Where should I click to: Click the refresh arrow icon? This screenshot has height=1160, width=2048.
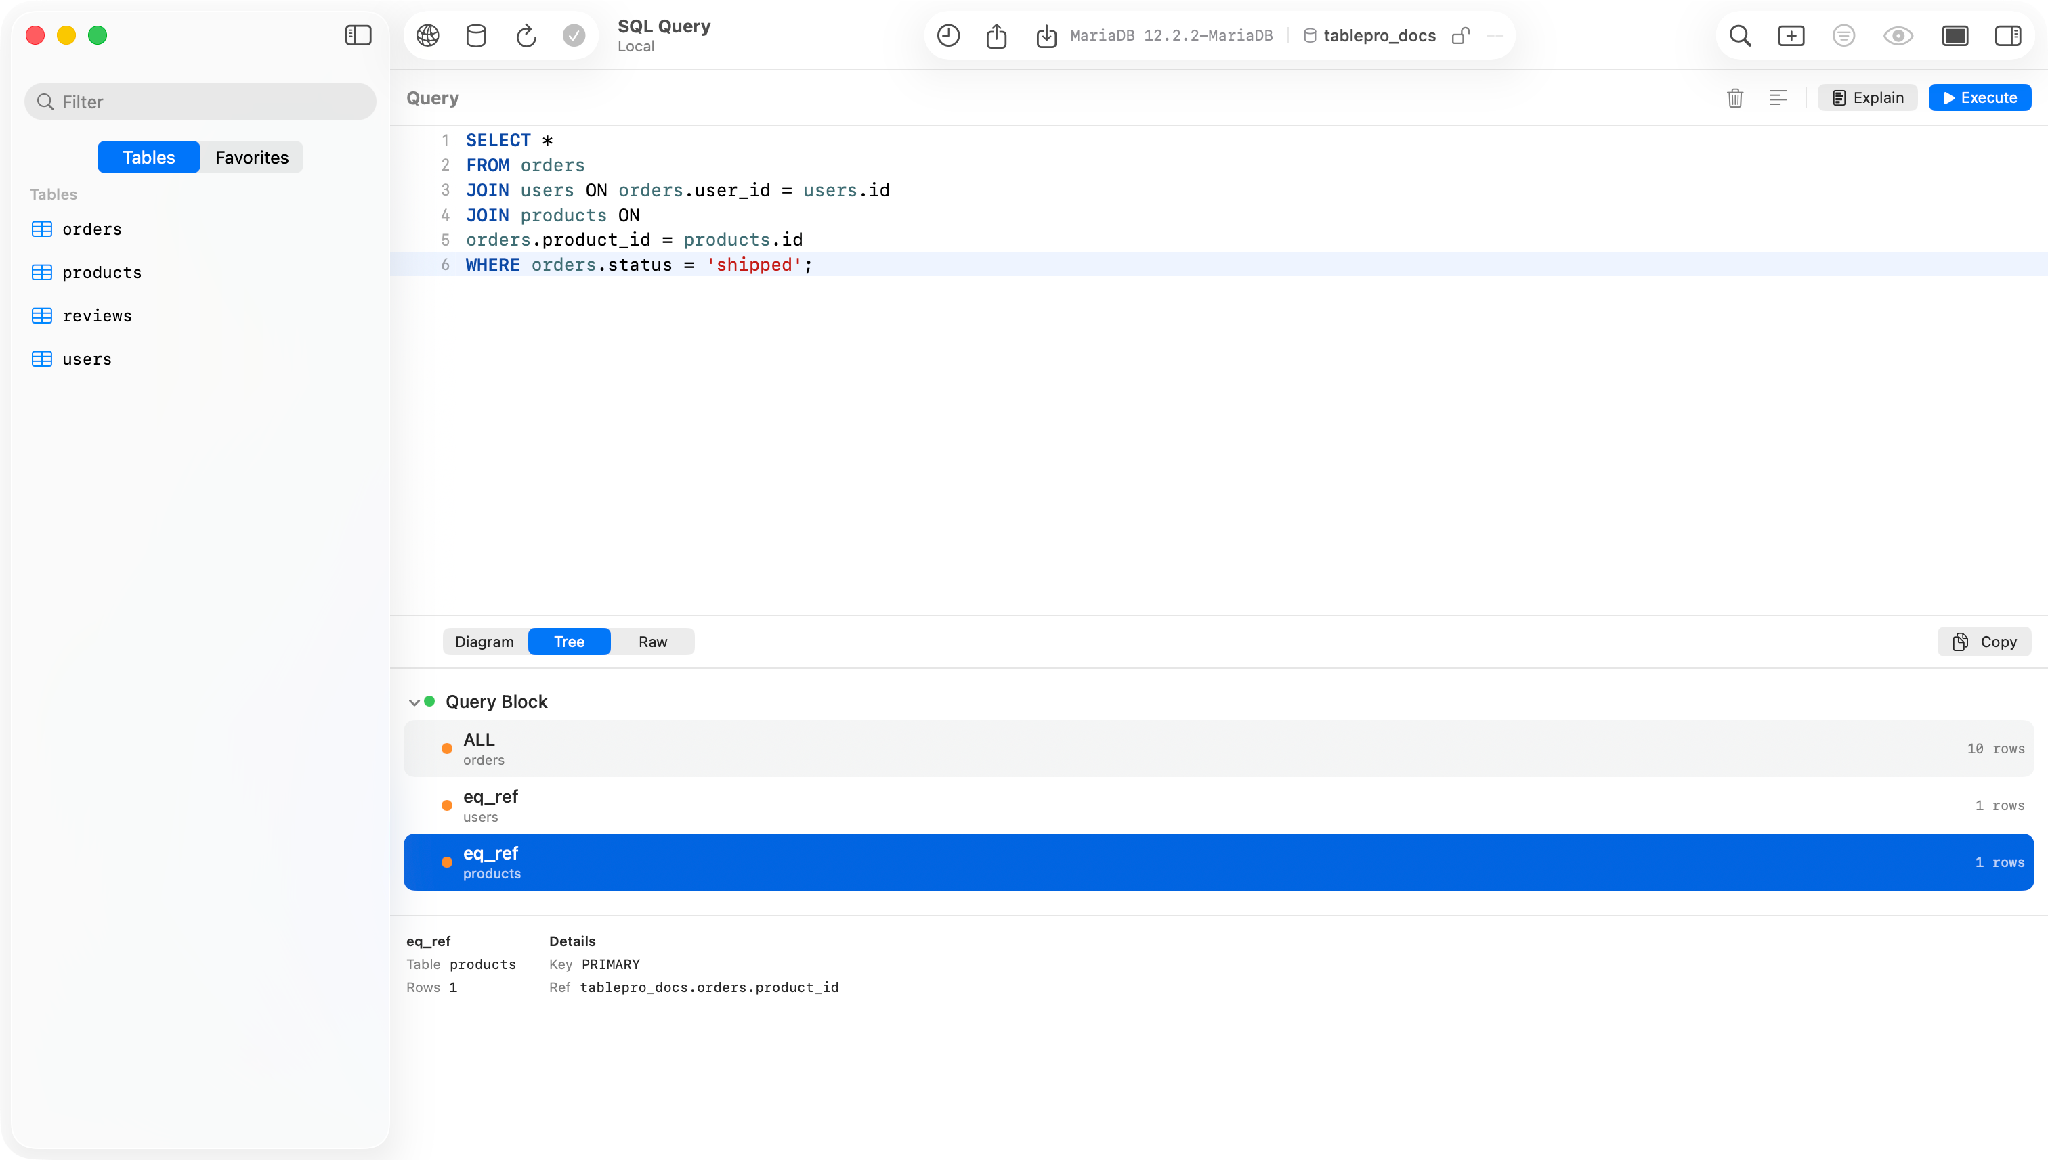[526, 36]
